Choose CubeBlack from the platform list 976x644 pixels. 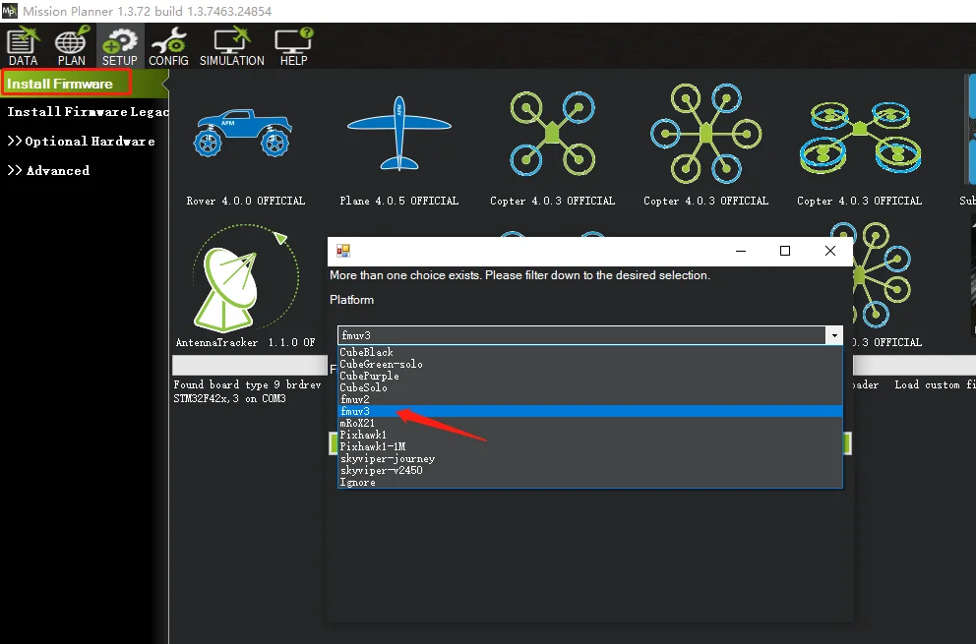tap(590, 352)
